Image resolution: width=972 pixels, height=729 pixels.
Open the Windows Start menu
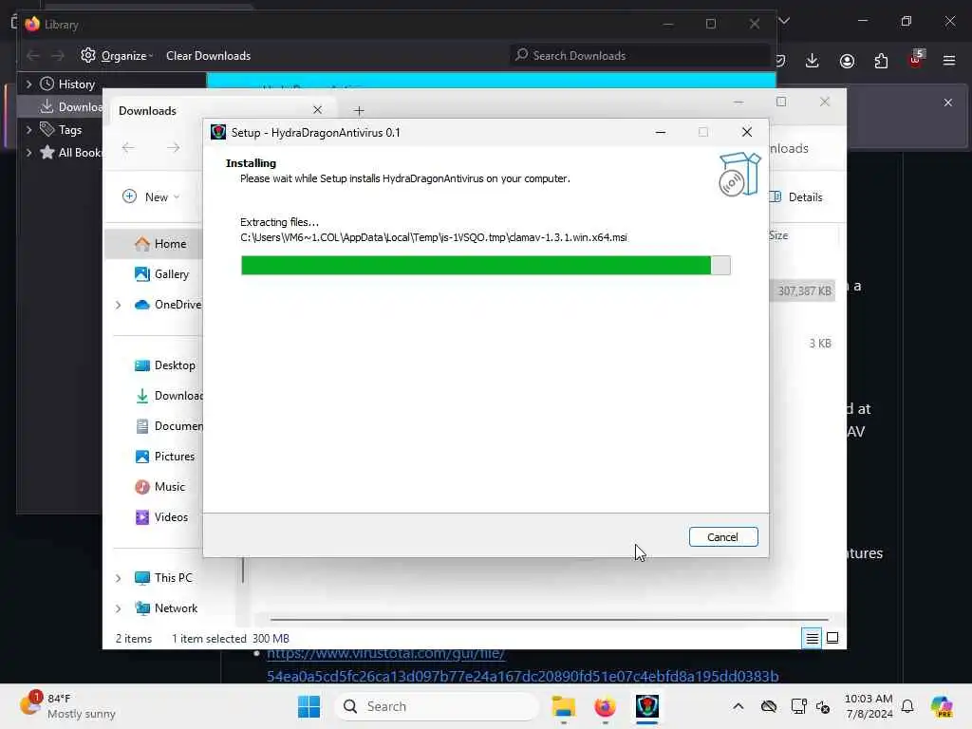coord(308,706)
